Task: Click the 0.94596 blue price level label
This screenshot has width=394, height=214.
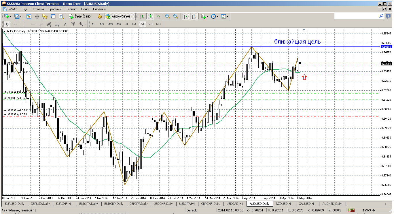Action: coord(386,46)
